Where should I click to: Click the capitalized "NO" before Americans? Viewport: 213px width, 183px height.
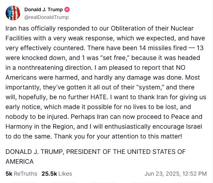point(181,68)
